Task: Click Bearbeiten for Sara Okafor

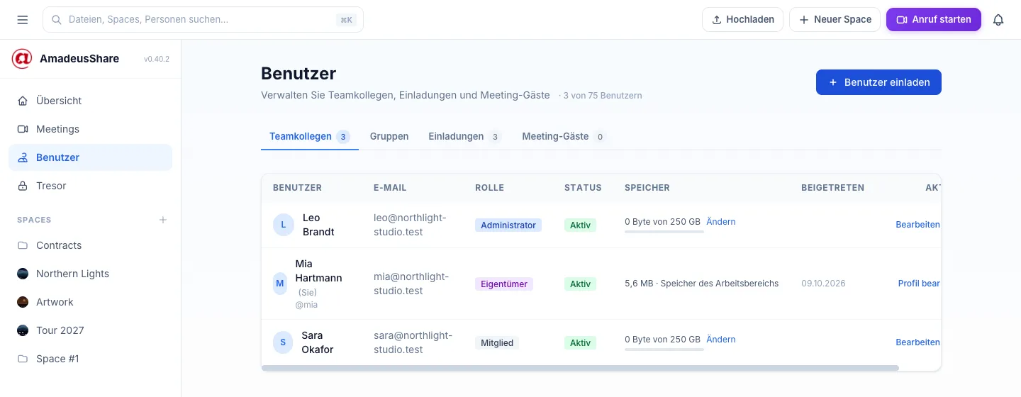Action: pyautogui.click(x=917, y=342)
